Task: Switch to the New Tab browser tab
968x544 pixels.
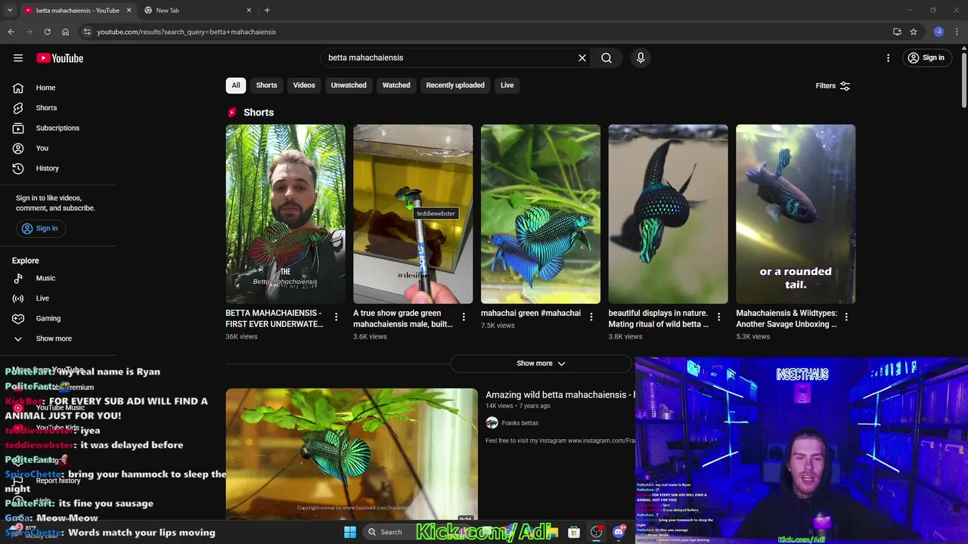Action: pyautogui.click(x=197, y=10)
